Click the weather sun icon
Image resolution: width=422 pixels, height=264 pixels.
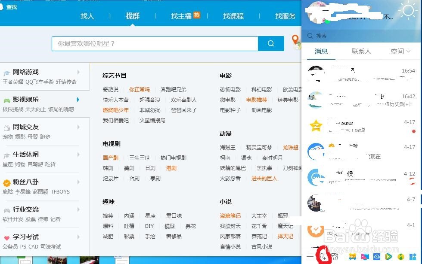tap(408, 11)
